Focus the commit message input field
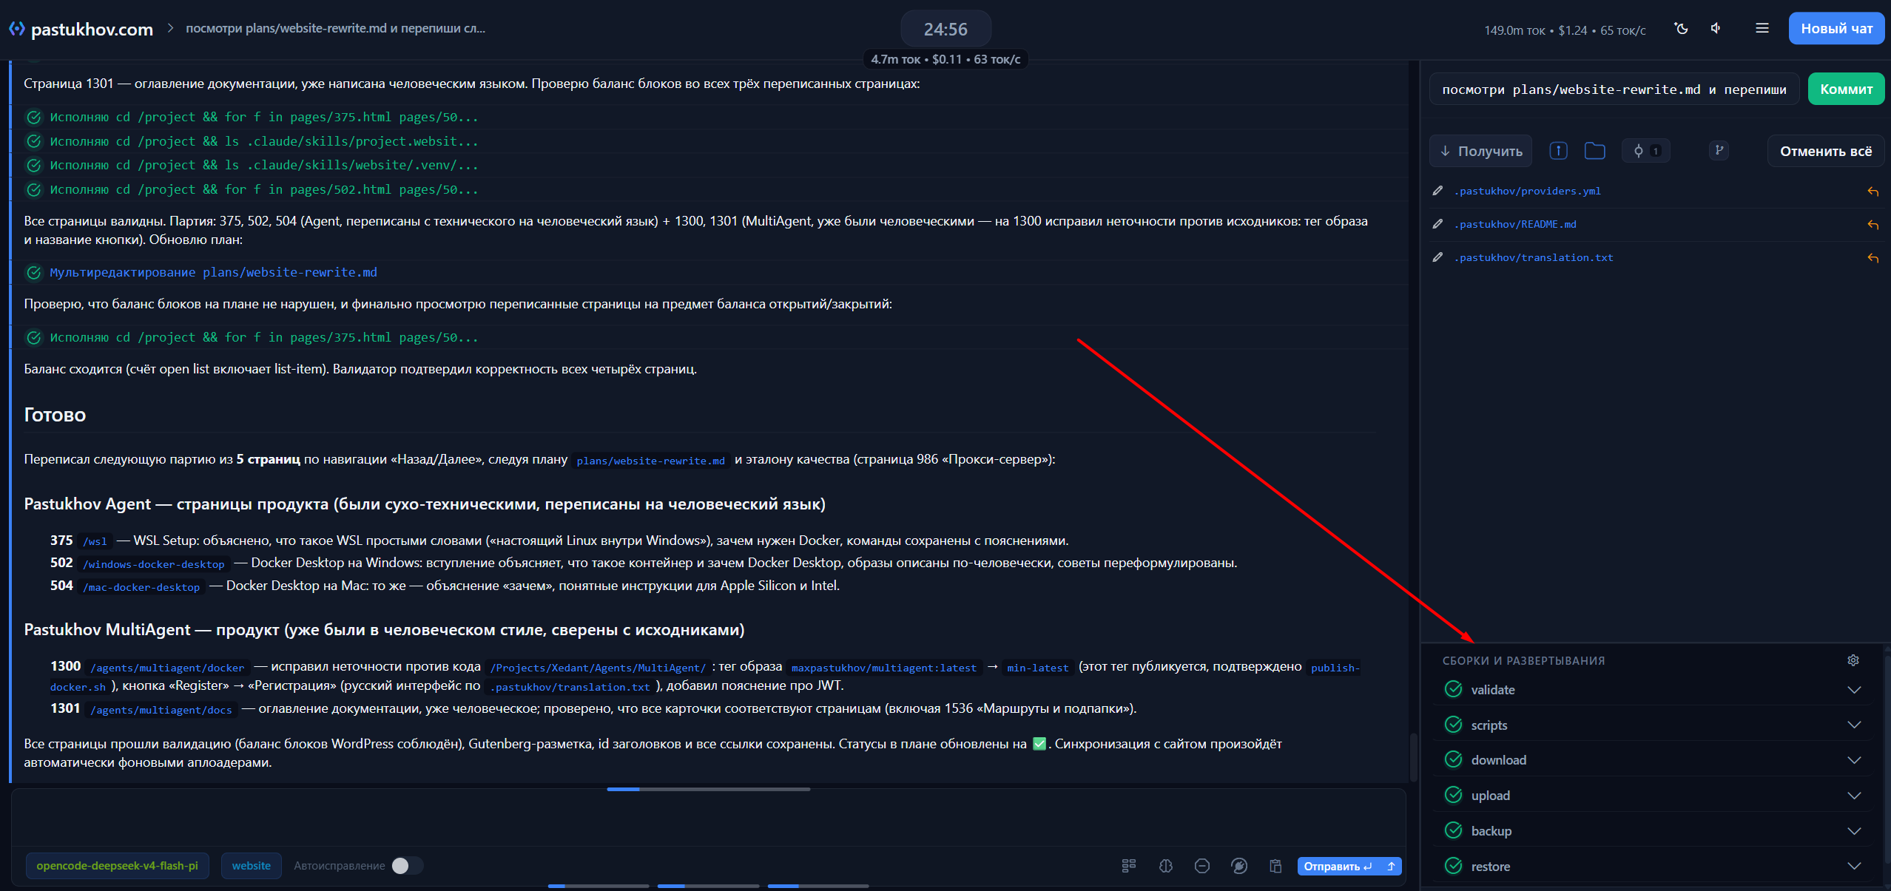Viewport: 1891px width, 891px height. pos(1614,89)
